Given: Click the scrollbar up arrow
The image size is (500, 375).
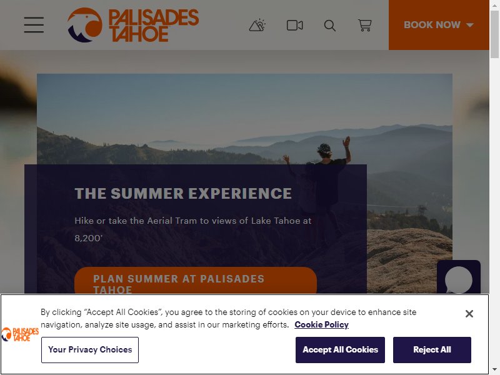Looking at the screenshot, I should tap(494, 4).
